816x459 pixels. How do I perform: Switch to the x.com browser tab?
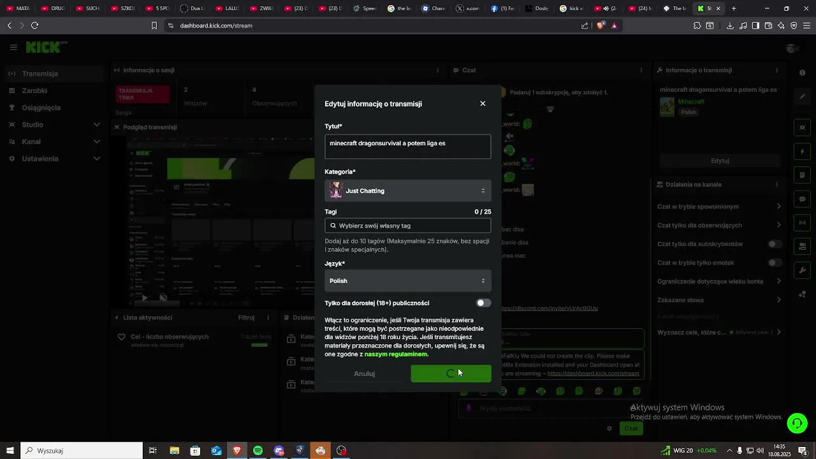pos(468,8)
